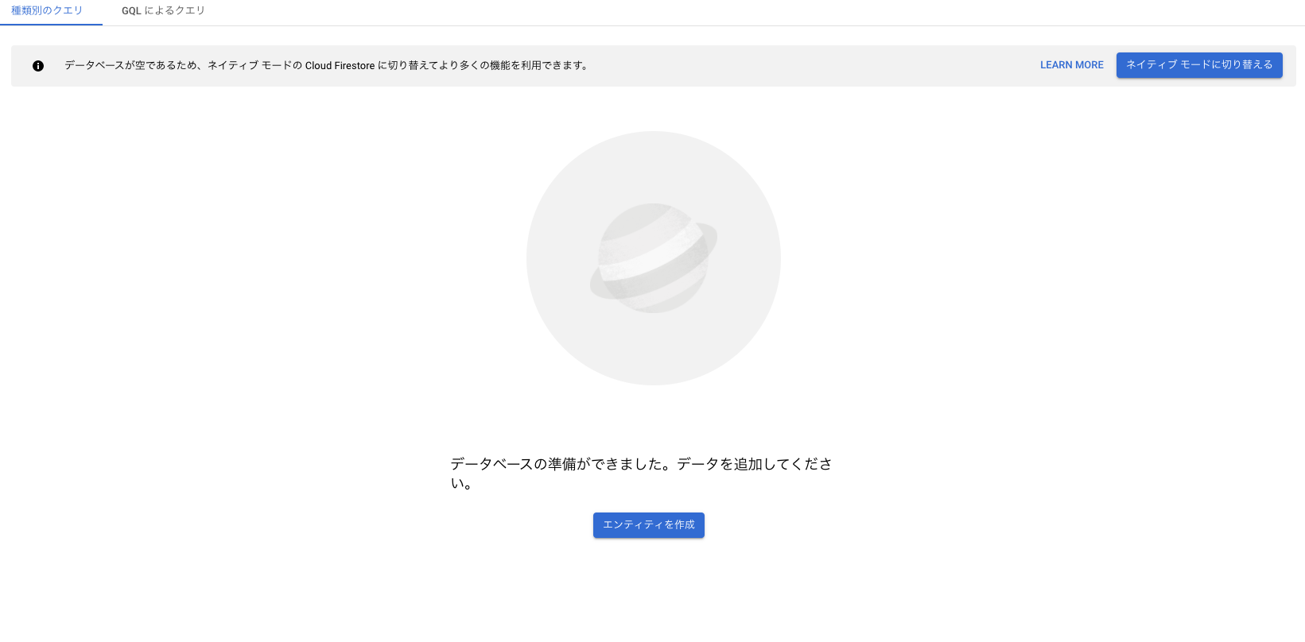The width and height of the screenshot is (1305, 642).
Task: Click the lone い。 line below the message
Action: click(461, 483)
